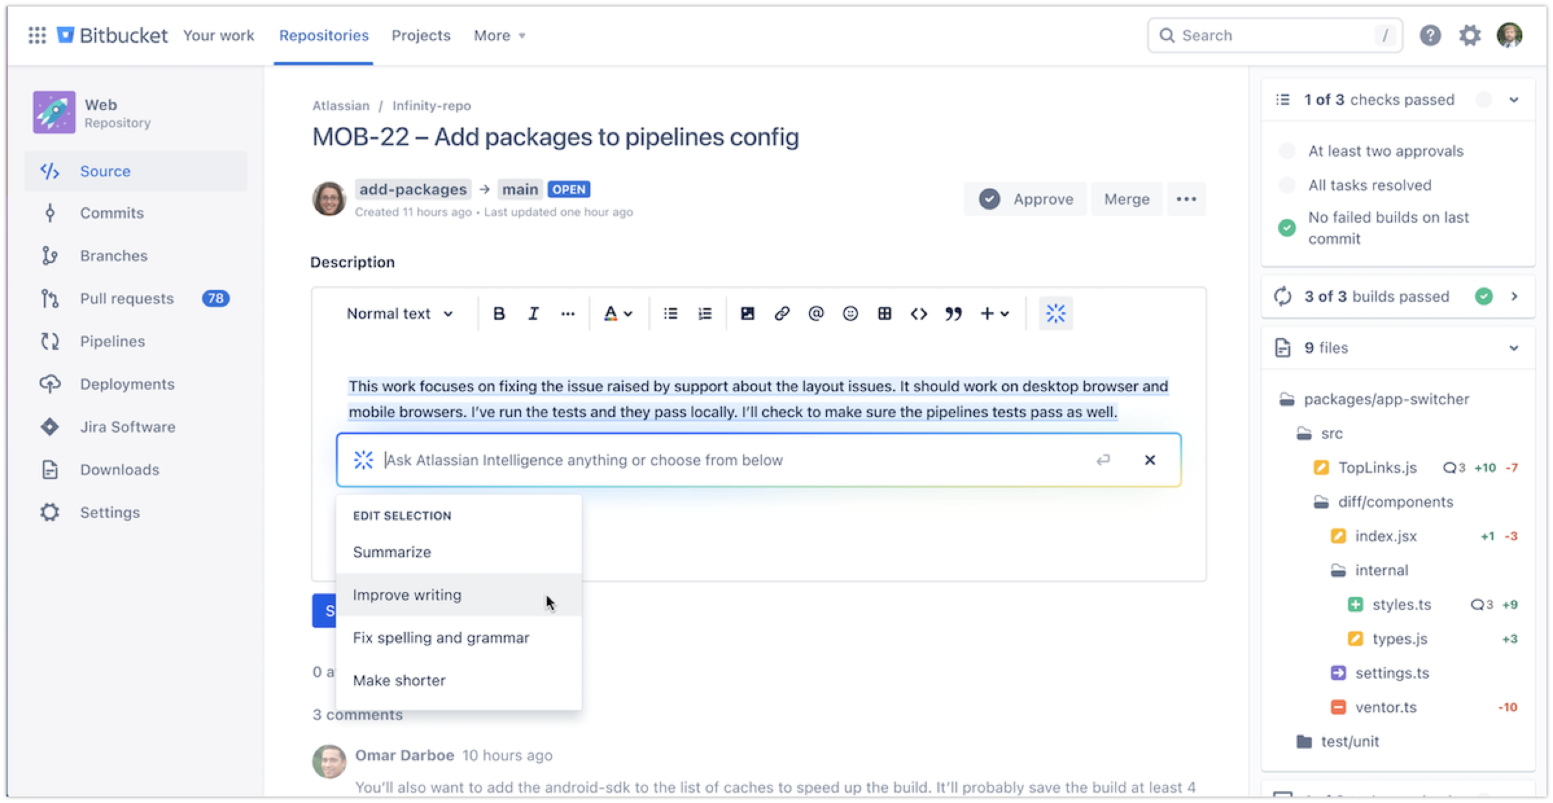Insert a numbered list
The image size is (1553, 803).
705,313
